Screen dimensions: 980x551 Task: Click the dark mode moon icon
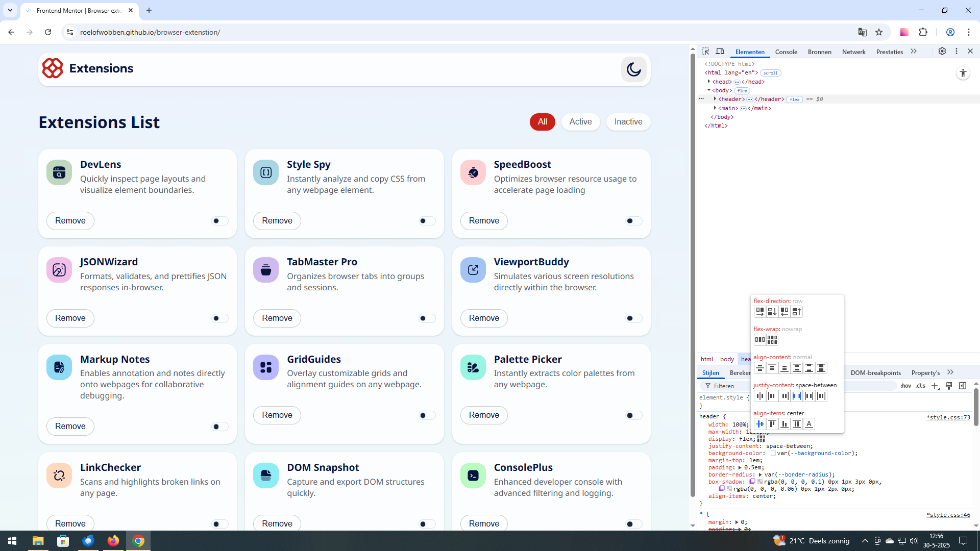click(633, 69)
